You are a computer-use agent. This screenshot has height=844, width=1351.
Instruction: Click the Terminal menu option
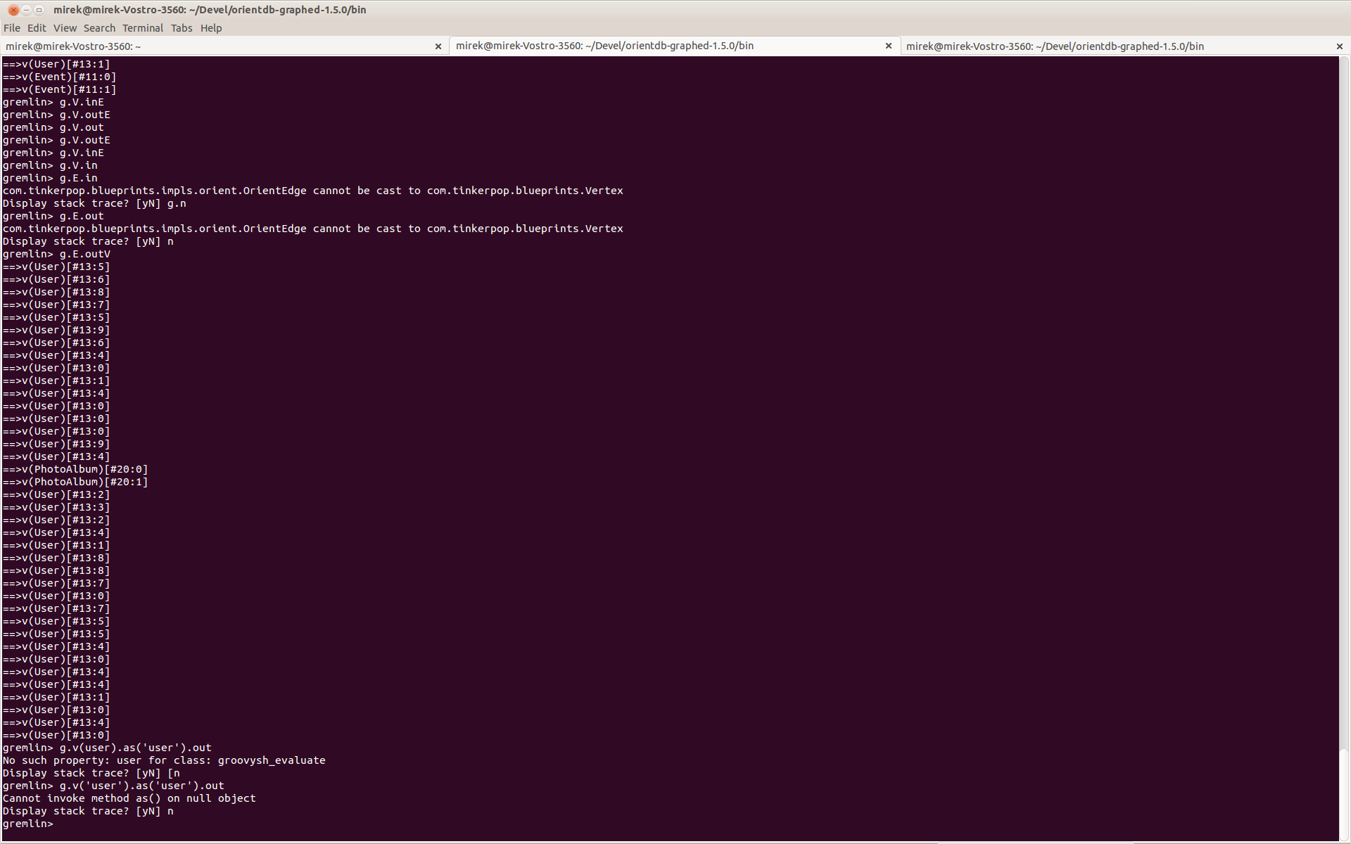pos(142,27)
